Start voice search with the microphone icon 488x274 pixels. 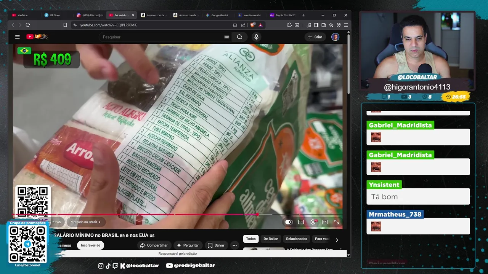(x=256, y=37)
